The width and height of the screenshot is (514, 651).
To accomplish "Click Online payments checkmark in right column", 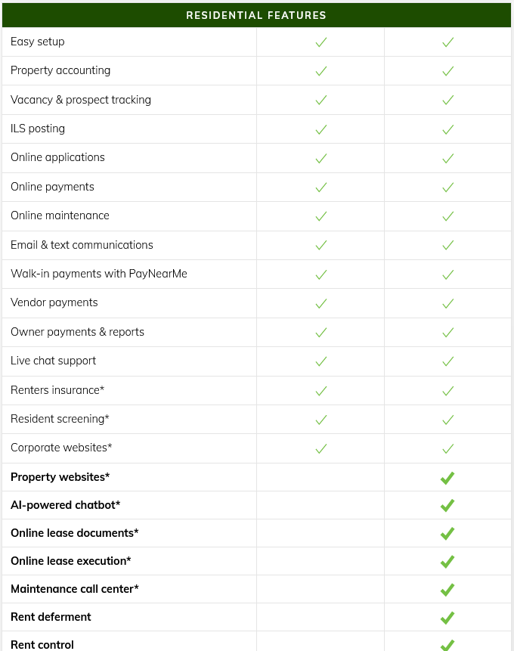I will point(447,188).
